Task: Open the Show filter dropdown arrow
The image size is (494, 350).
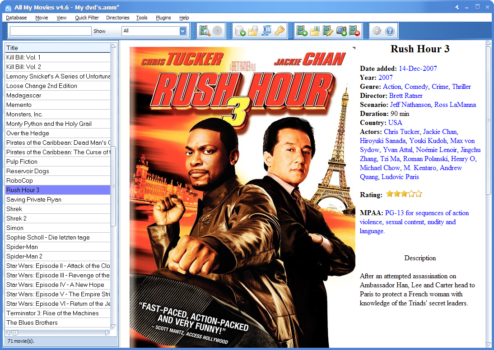Action: [183, 31]
